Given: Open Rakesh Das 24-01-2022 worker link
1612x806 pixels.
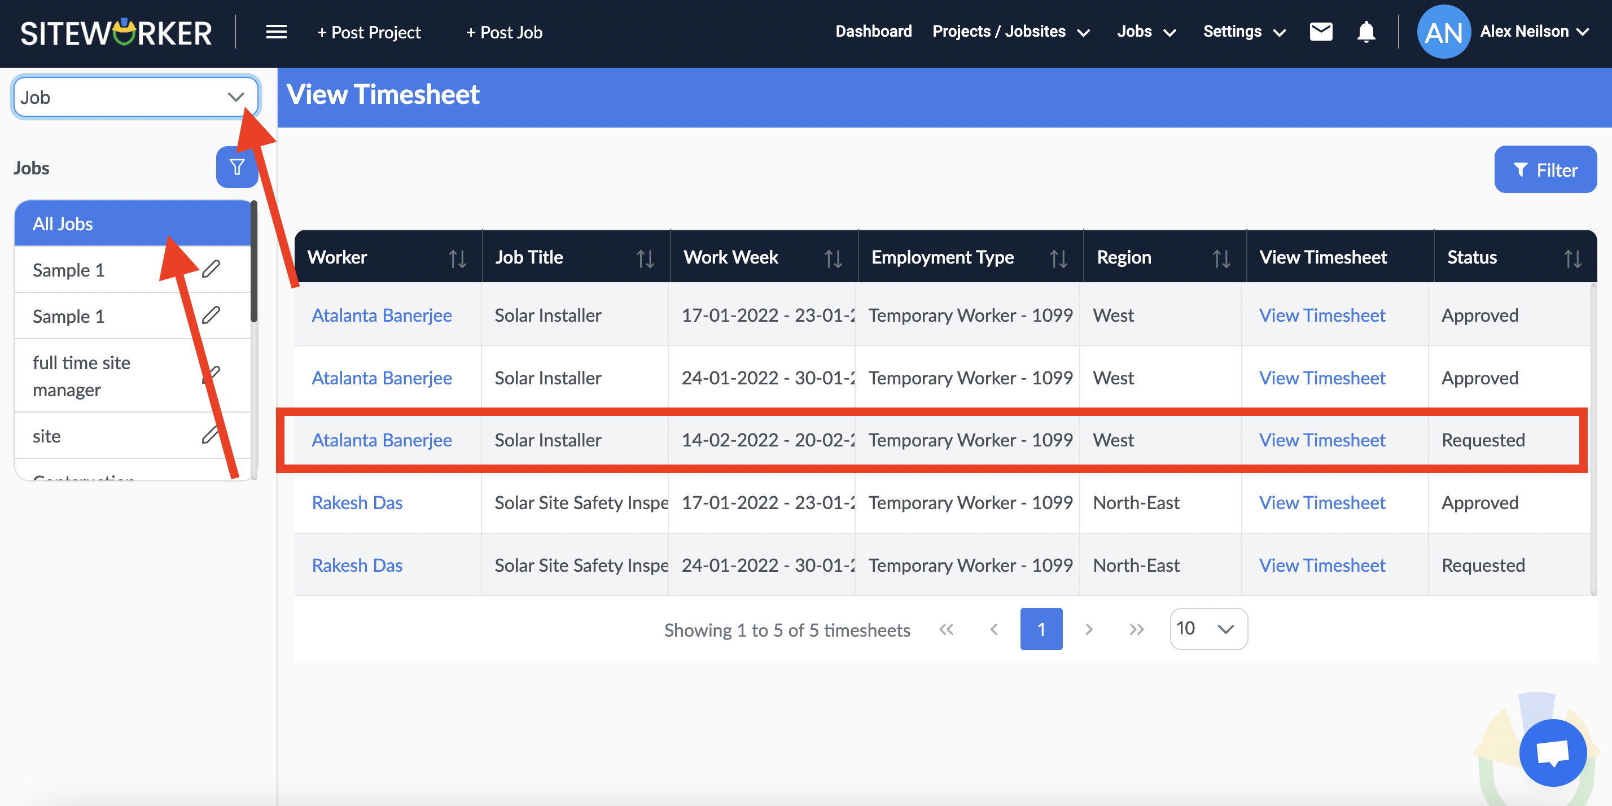Looking at the screenshot, I should [x=357, y=564].
